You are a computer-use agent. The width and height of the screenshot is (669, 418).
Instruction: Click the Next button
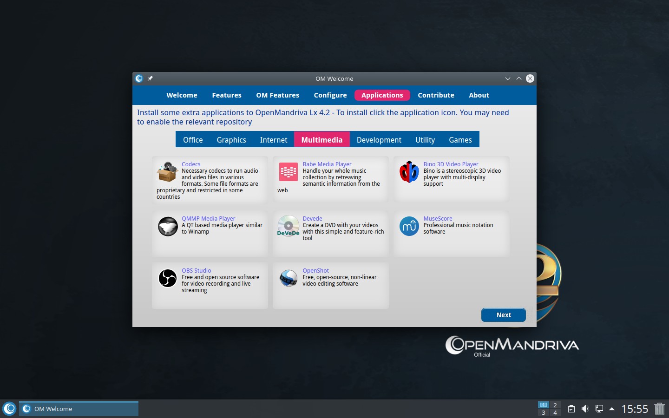pos(504,315)
